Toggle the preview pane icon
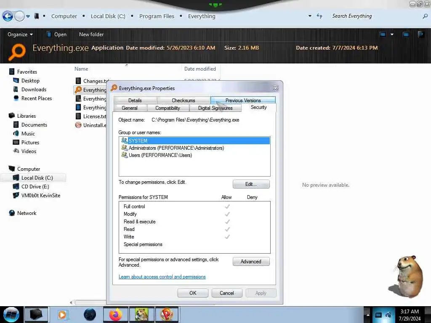431x323 pixels. coord(406,34)
